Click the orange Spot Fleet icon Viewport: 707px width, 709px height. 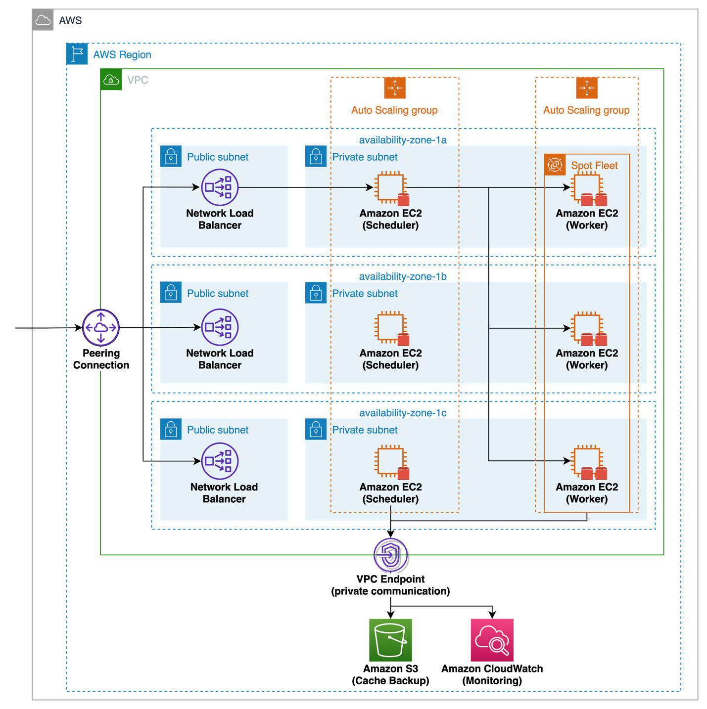tap(555, 165)
